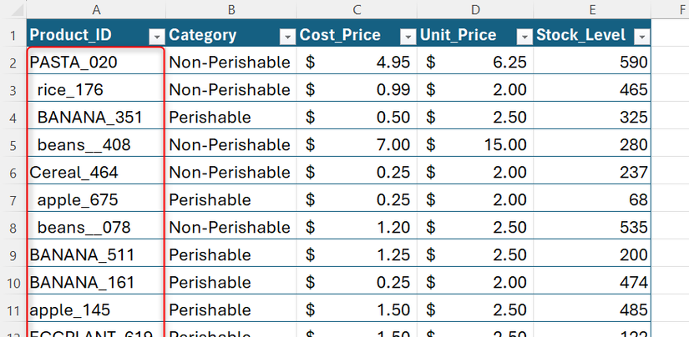Open the Product_ID filter dropdown
689x337 pixels.
(x=156, y=37)
